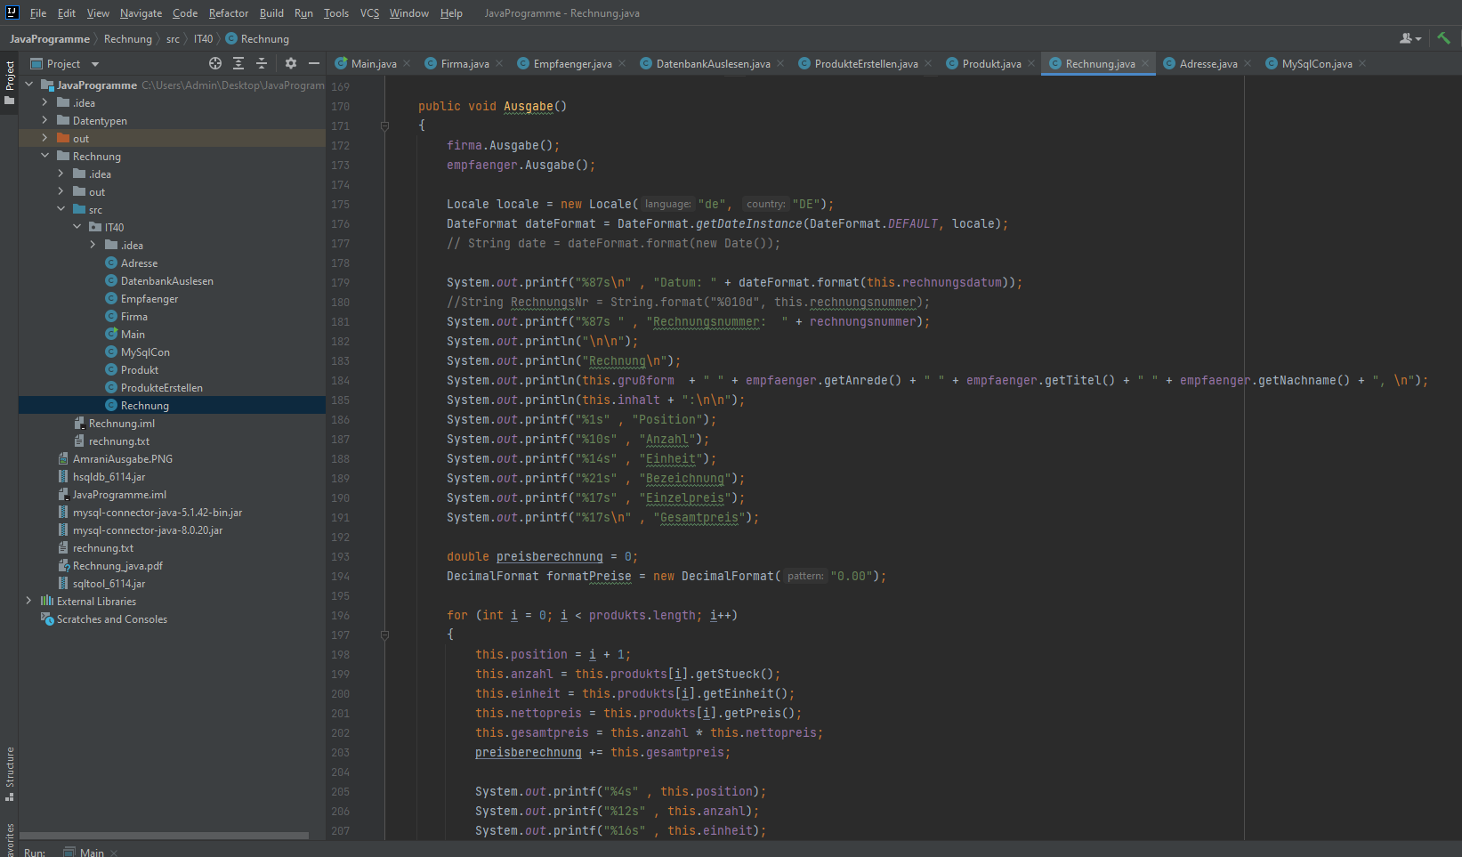
Task: Collapse the Rechnung module folder
Action: coord(44,156)
